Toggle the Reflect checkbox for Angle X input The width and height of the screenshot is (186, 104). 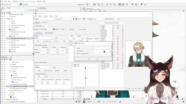[x=96, y=41]
